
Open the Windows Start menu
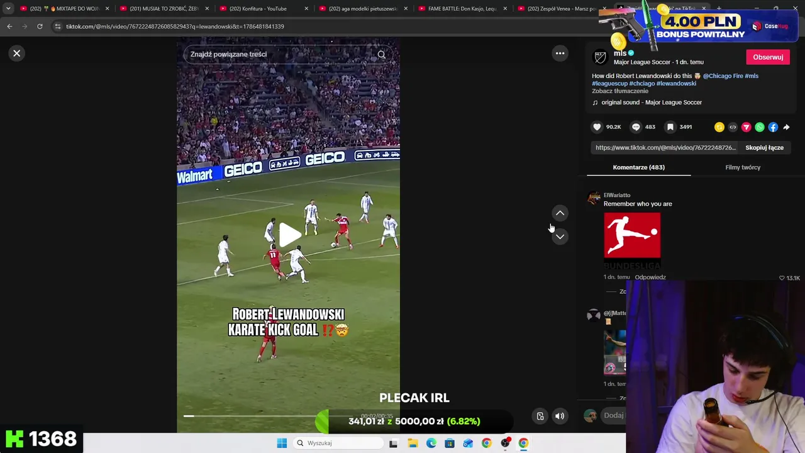click(x=282, y=443)
